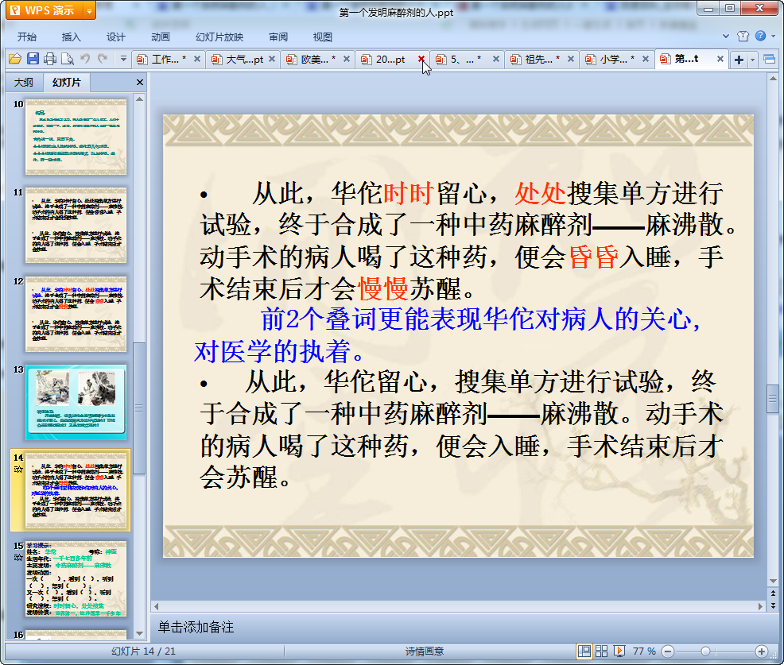Click the window arrangement icon after tabs

770,60
